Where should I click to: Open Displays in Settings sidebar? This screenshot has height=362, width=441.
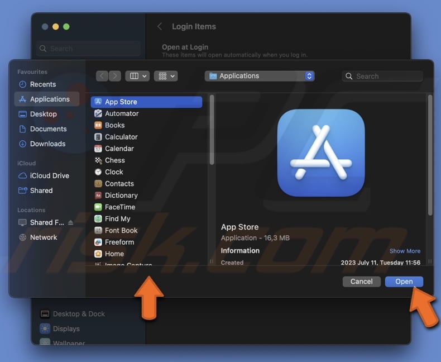(x=60, y=328)
